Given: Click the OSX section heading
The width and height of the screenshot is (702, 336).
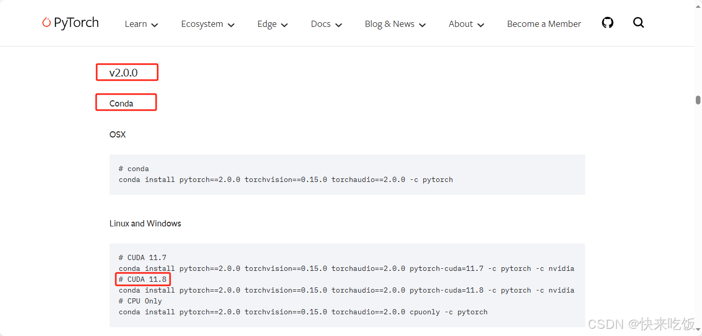Looking at the screenshot, I should click(x=117, y=134).
